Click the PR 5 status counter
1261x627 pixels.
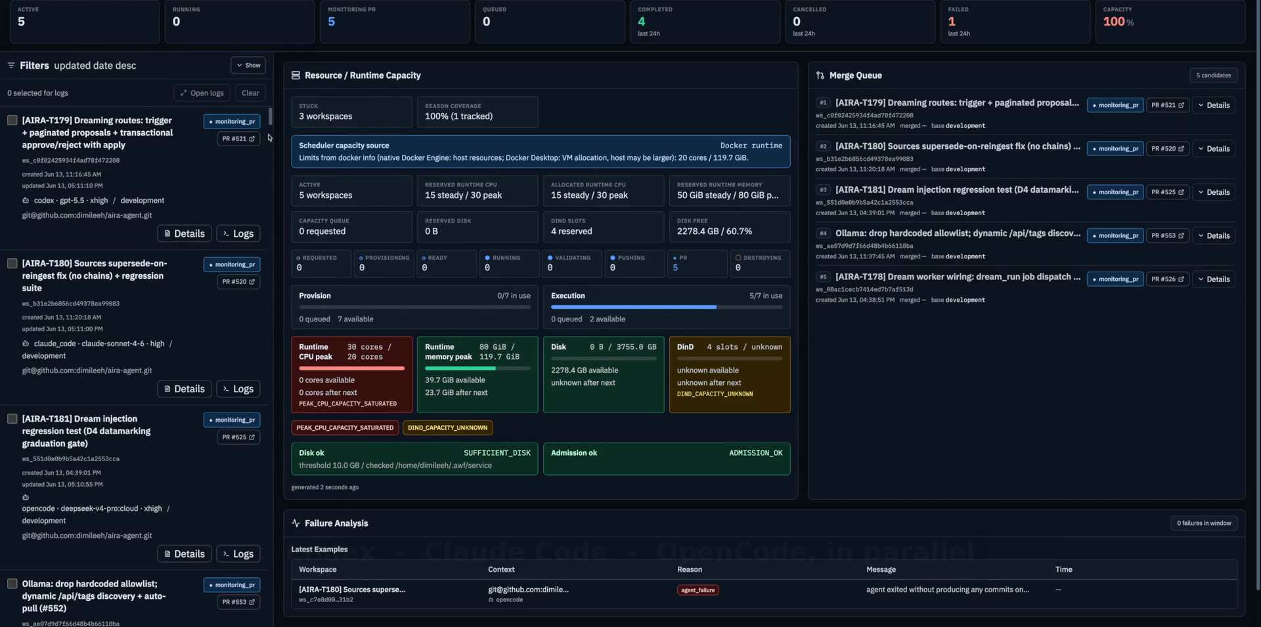pos(697,264)
